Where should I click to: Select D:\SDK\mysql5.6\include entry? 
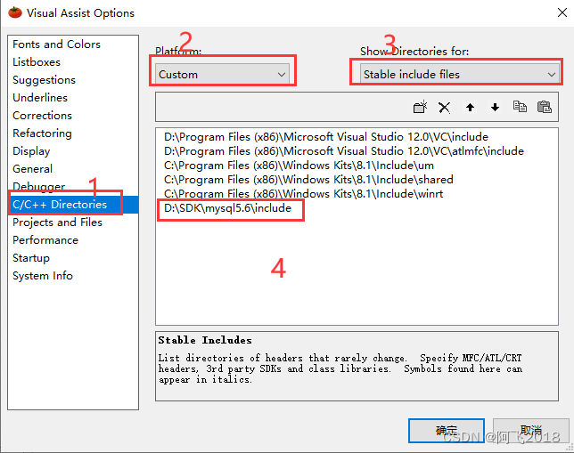pos(227,208)
